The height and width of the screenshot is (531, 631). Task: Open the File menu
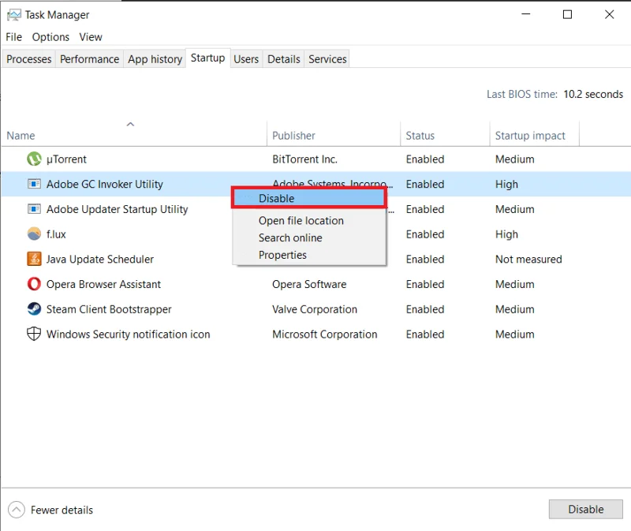tap(14, 37)
